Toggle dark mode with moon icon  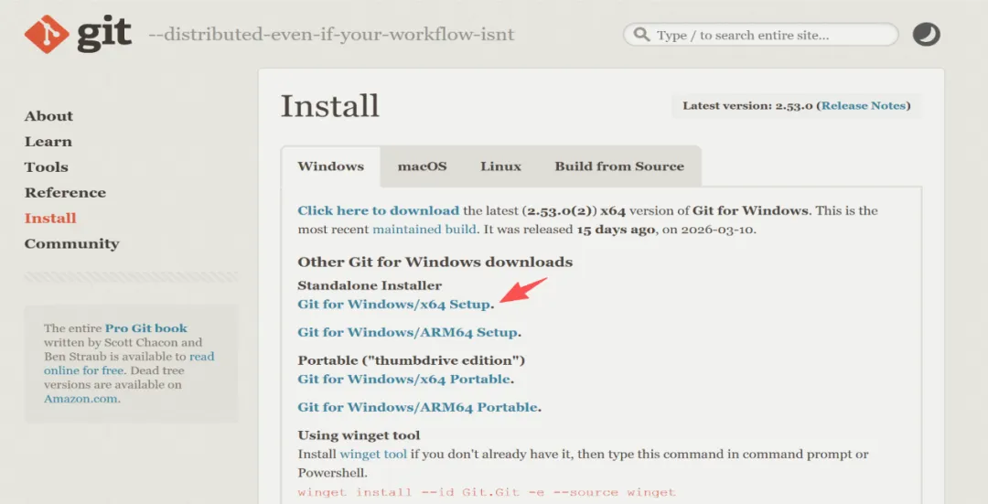pos(926,35)
